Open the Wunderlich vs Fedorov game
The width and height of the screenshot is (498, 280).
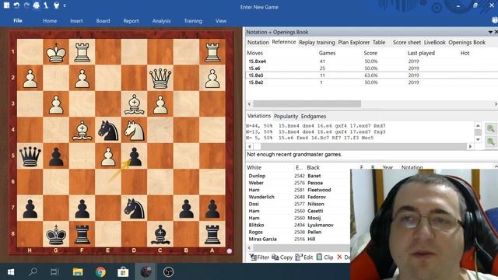pyautogui.click(x=299, y=197)
